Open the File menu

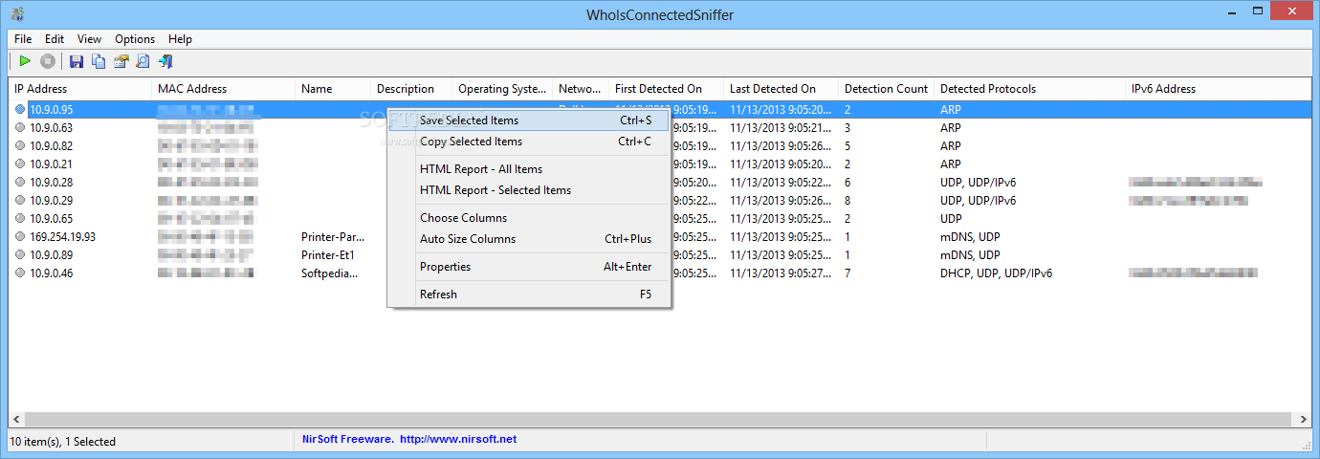(23, 39)
